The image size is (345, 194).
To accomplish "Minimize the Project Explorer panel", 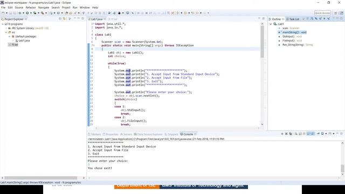I will (x=79, y=18).
